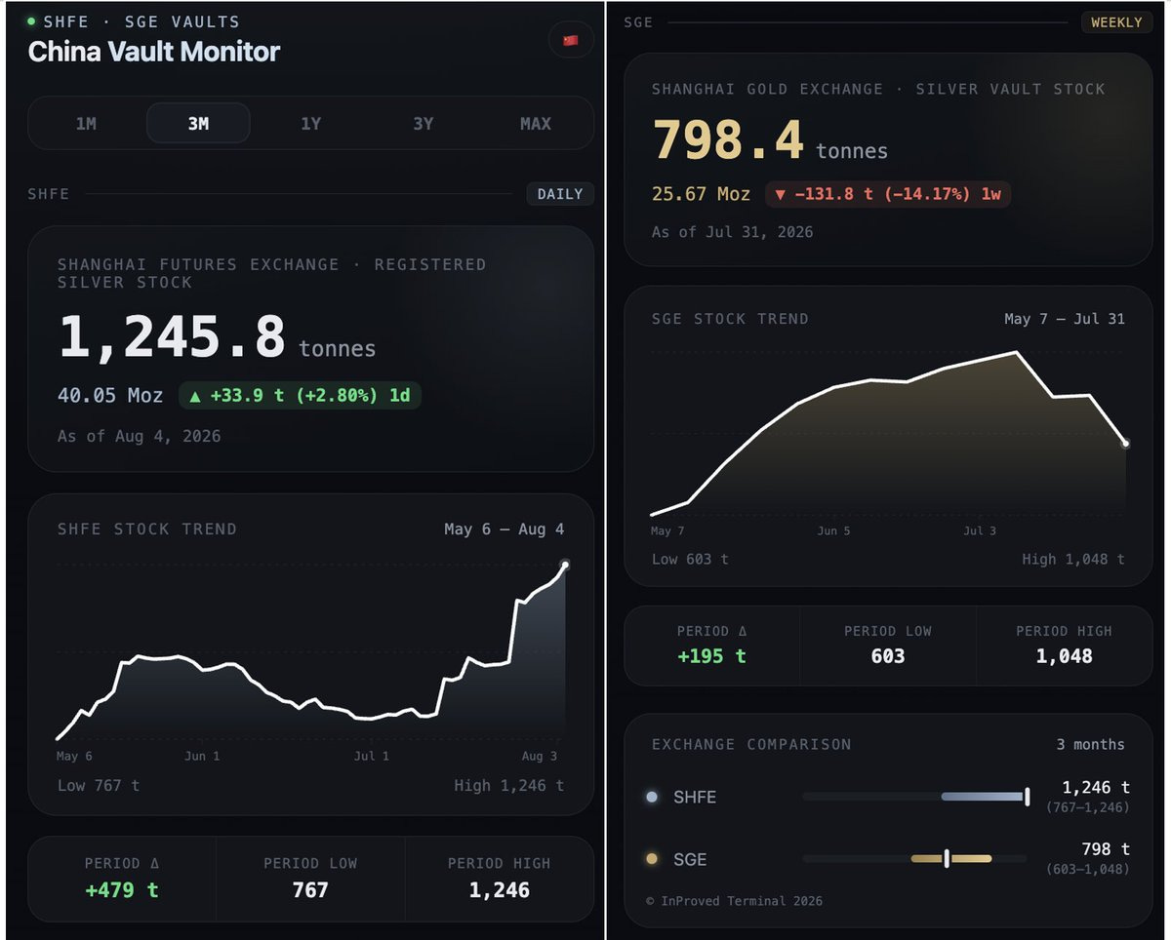Click the SGE legend dot in Exchange Comparison
The width and height of the screenshot is (1171, 940).
[652, 859]
